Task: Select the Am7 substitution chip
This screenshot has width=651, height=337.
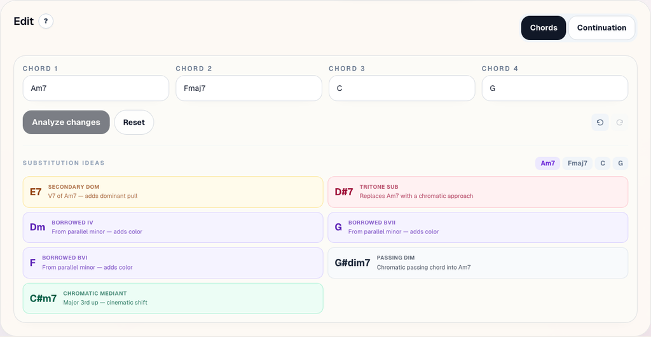Action: click(x=547, y=163)
